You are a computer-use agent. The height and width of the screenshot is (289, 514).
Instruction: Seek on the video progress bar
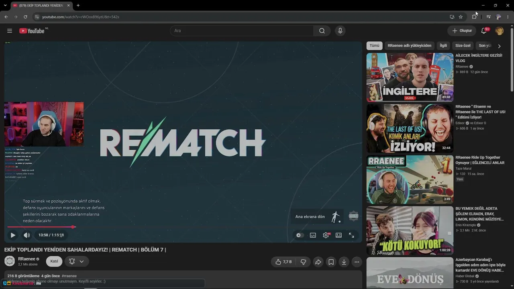click(x=183, y=227)
